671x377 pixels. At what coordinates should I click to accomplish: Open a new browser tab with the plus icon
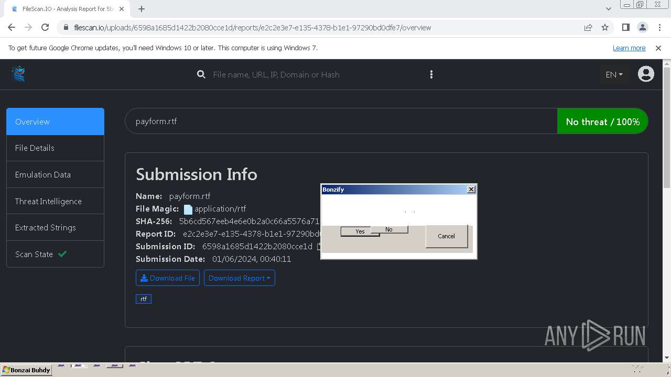pyautogui.click(x=142, y=9)
